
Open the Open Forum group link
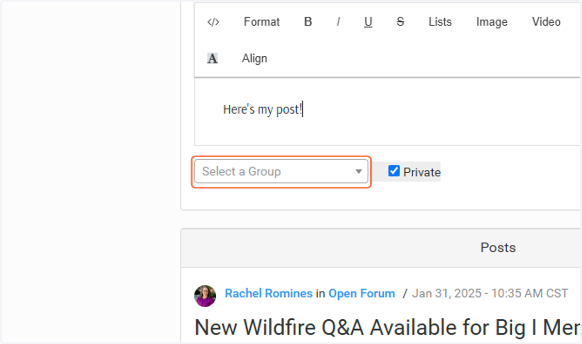point(362,294)
